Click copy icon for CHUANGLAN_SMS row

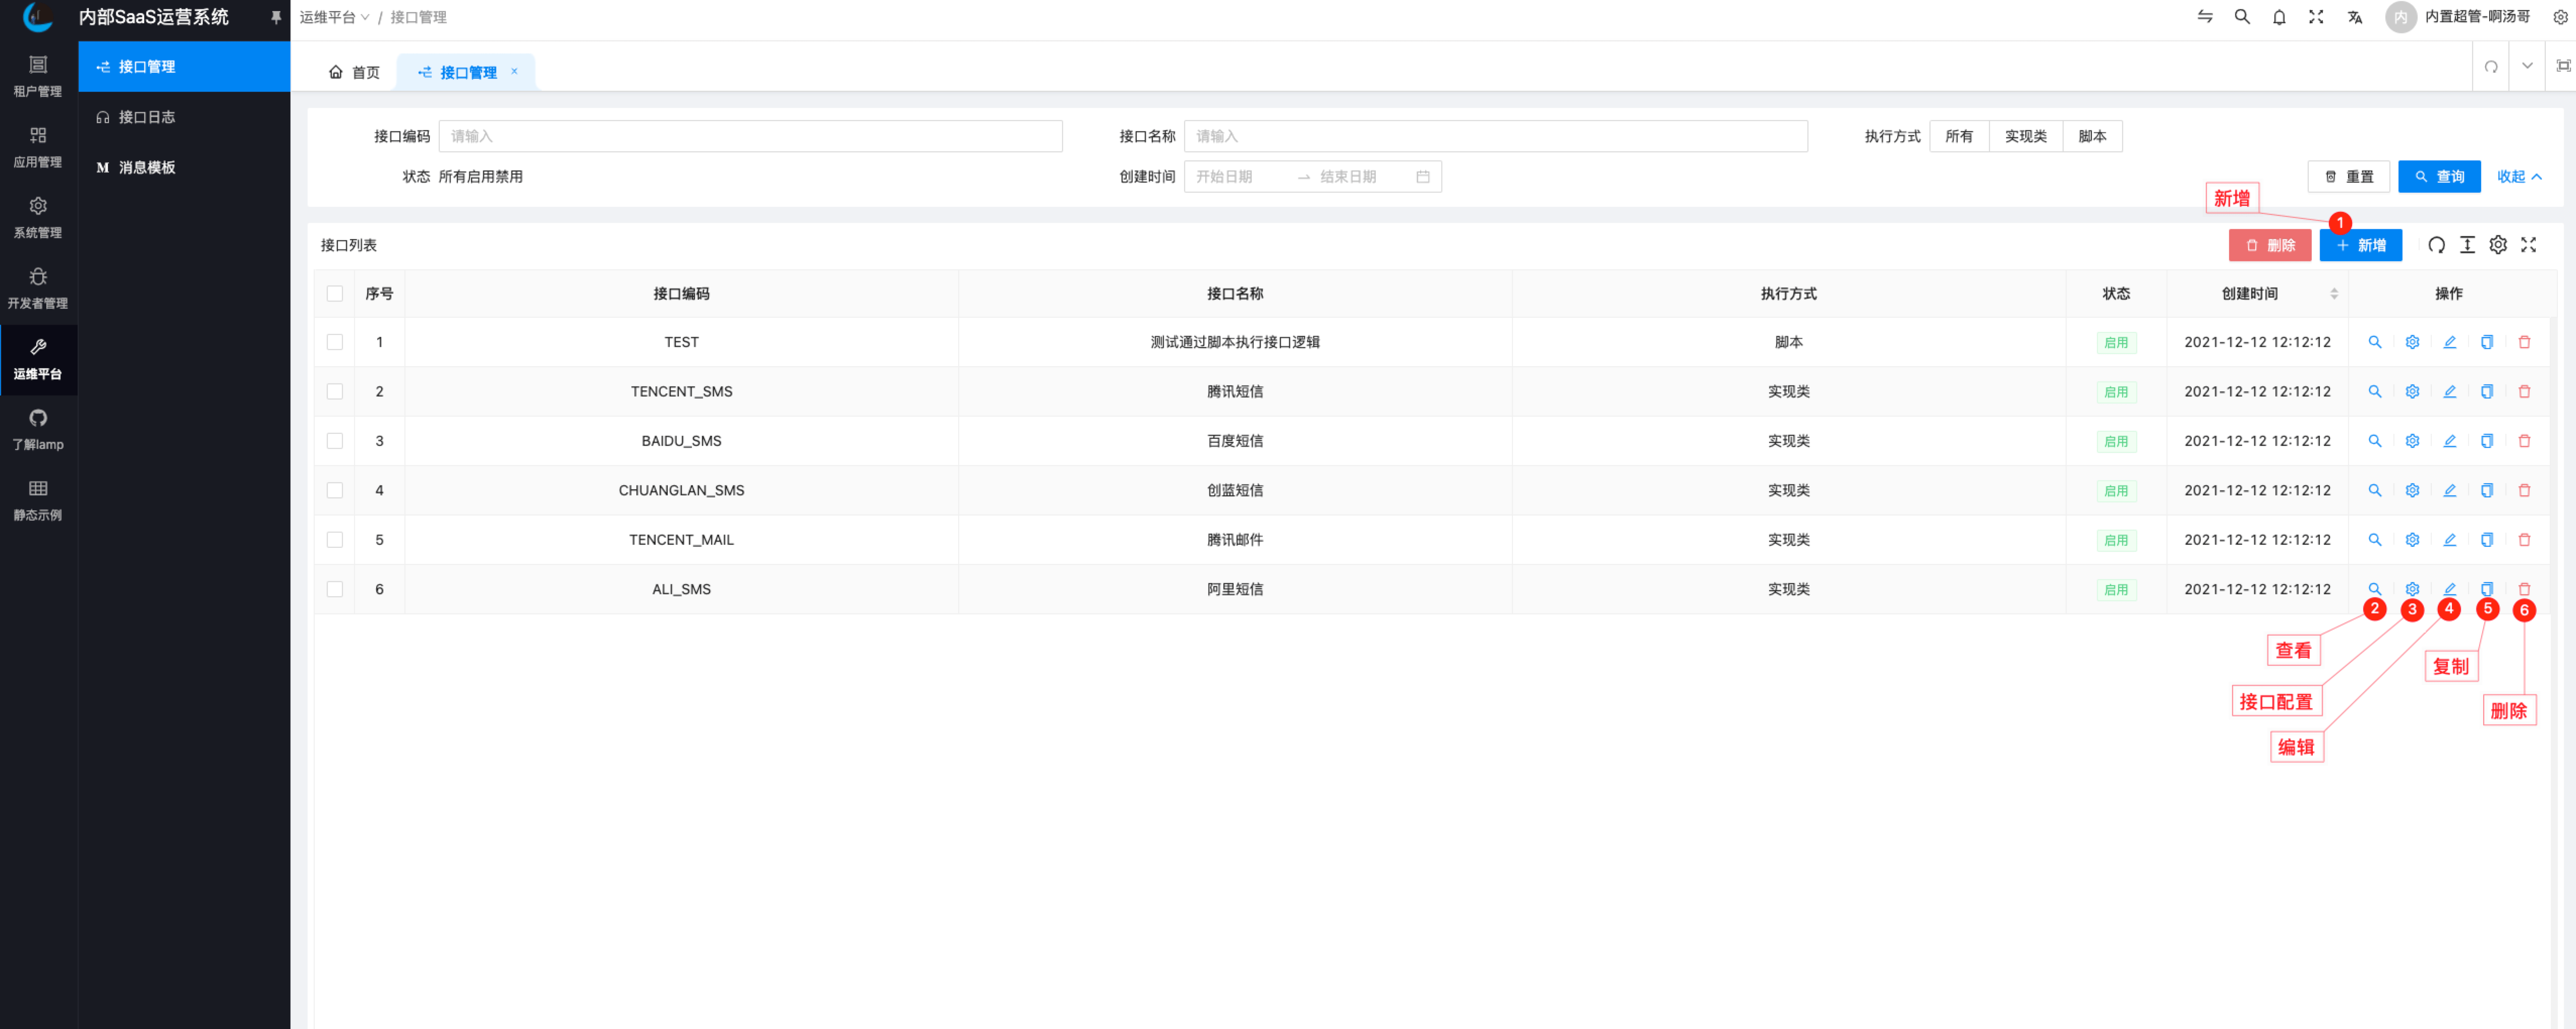pyautogui.click(x=2487, y=491)
